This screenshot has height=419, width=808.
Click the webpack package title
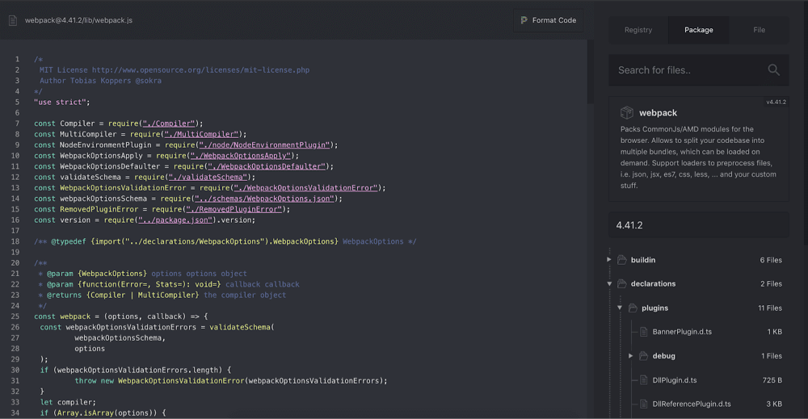pos(658,113)
